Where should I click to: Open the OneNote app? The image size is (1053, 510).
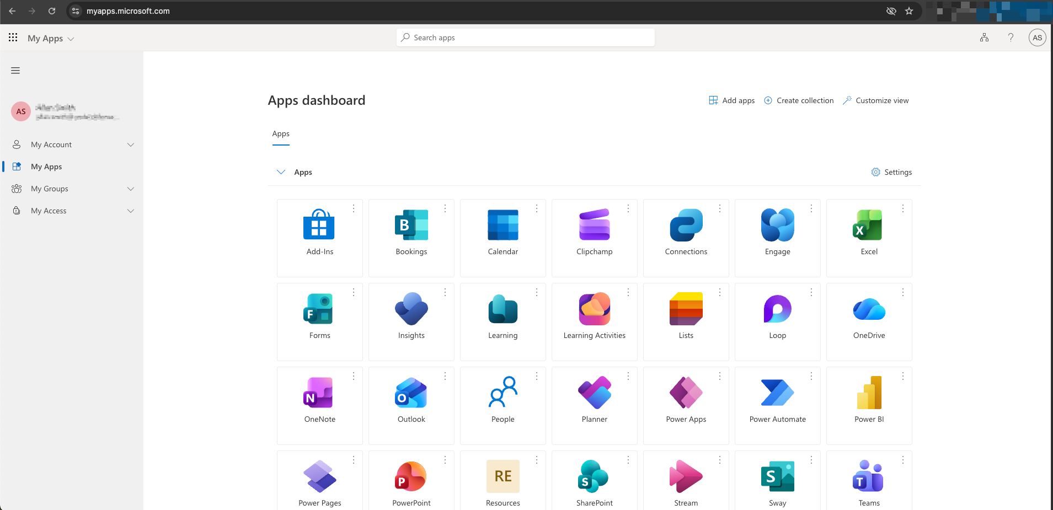(319, 405)
